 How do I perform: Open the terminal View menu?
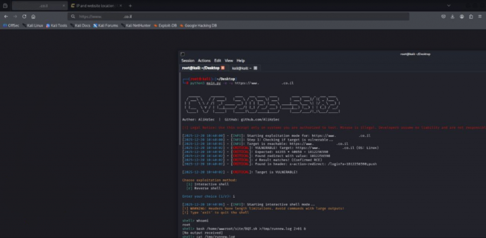point(228,61)
